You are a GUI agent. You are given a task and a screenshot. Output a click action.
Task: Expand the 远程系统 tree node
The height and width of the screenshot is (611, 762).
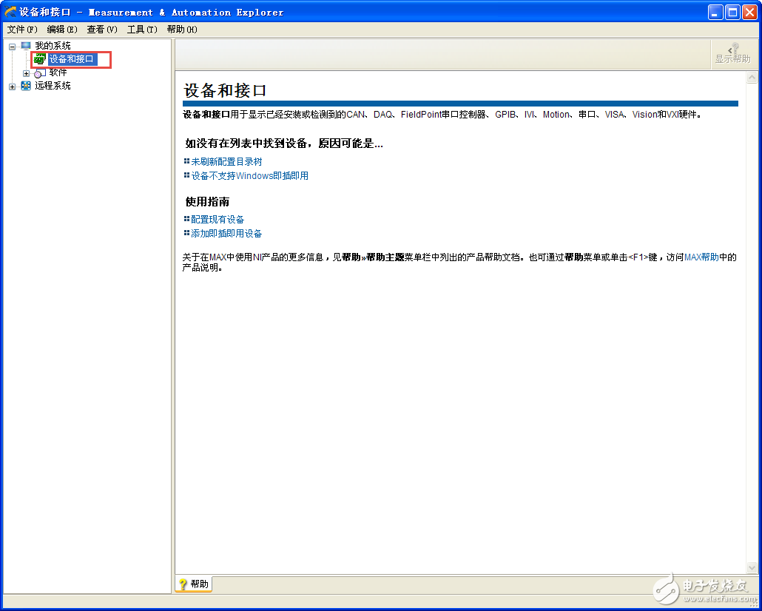tap(12, 87)
